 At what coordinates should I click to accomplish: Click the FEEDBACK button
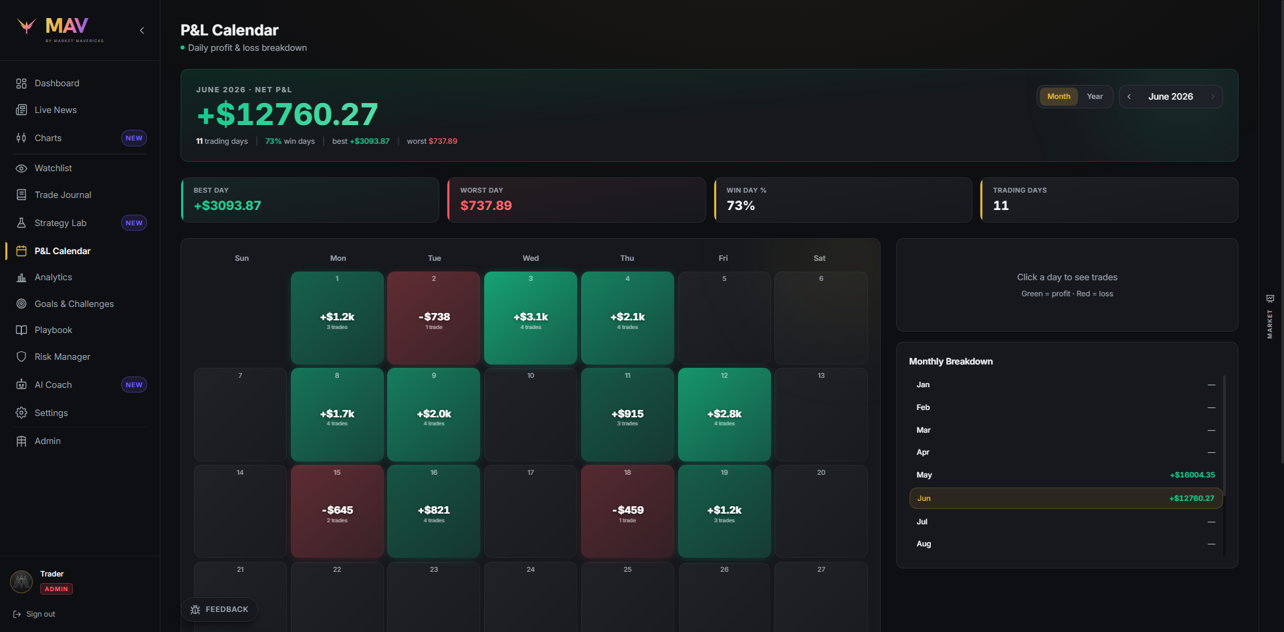[x=219, y=610]
